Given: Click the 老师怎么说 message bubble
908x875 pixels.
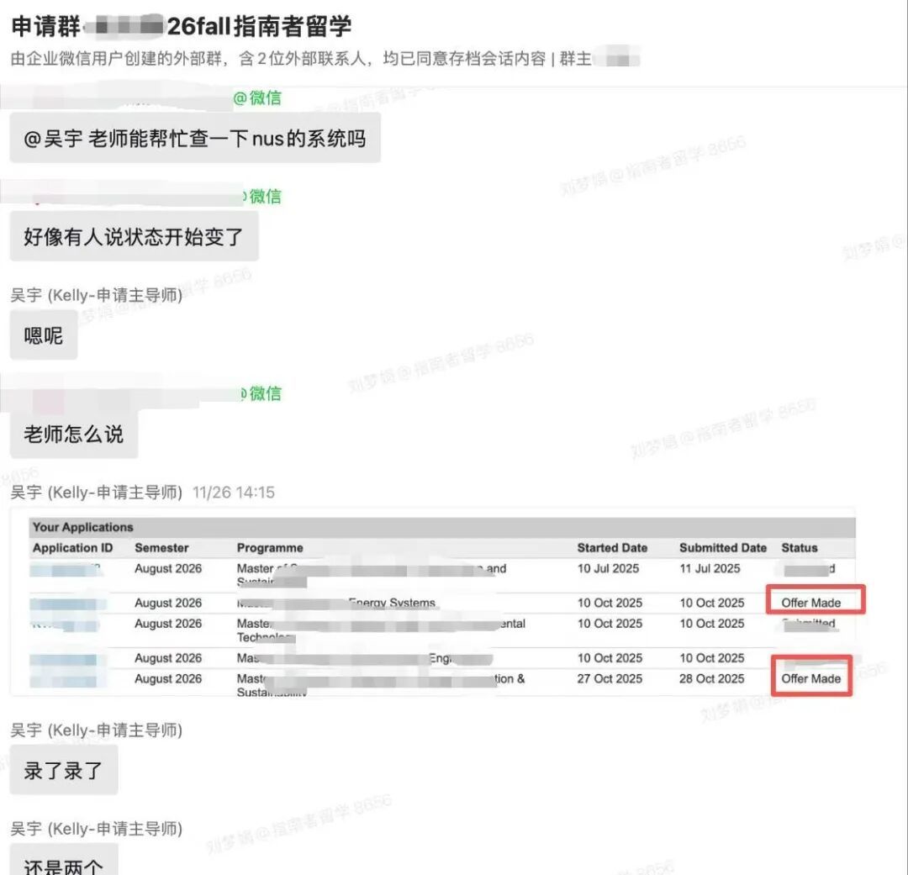Looking at the screenshot, I should click(x=73, y=434).
